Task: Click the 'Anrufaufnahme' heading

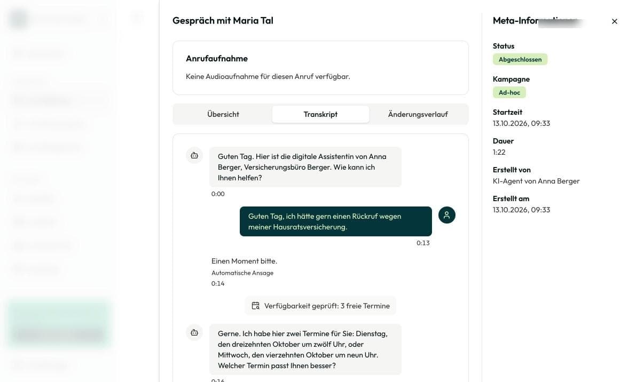Action: tap(217, 58)
